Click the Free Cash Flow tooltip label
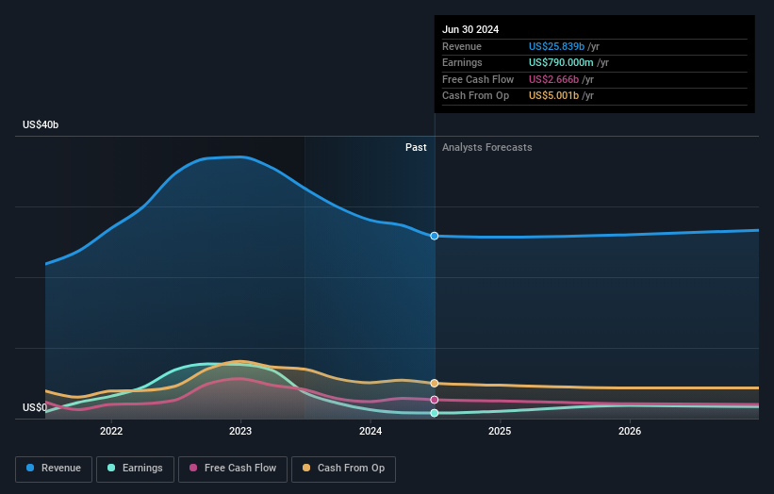The image size is (774, 494). coord(478,79)
